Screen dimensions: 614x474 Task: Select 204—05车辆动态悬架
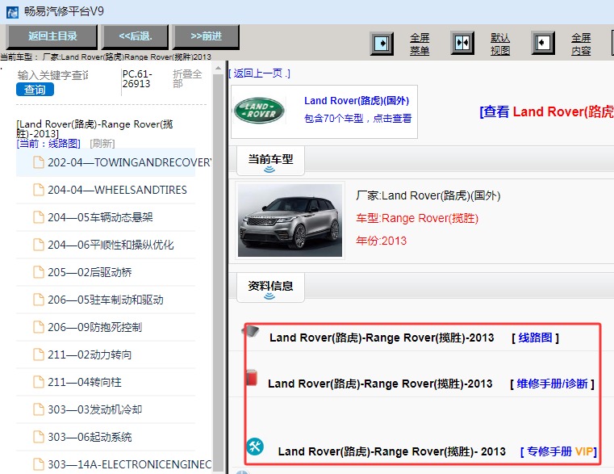(x=106, y=217)
